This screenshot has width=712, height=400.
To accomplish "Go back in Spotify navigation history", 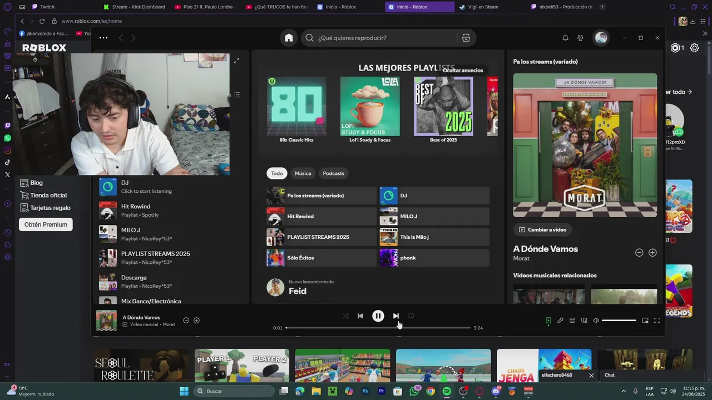I will 121,38.
